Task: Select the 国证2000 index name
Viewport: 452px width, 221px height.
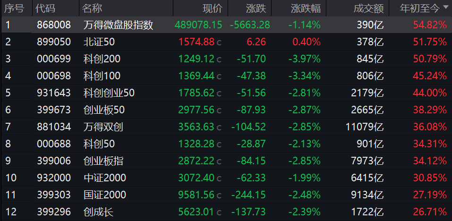Action: 105,195
